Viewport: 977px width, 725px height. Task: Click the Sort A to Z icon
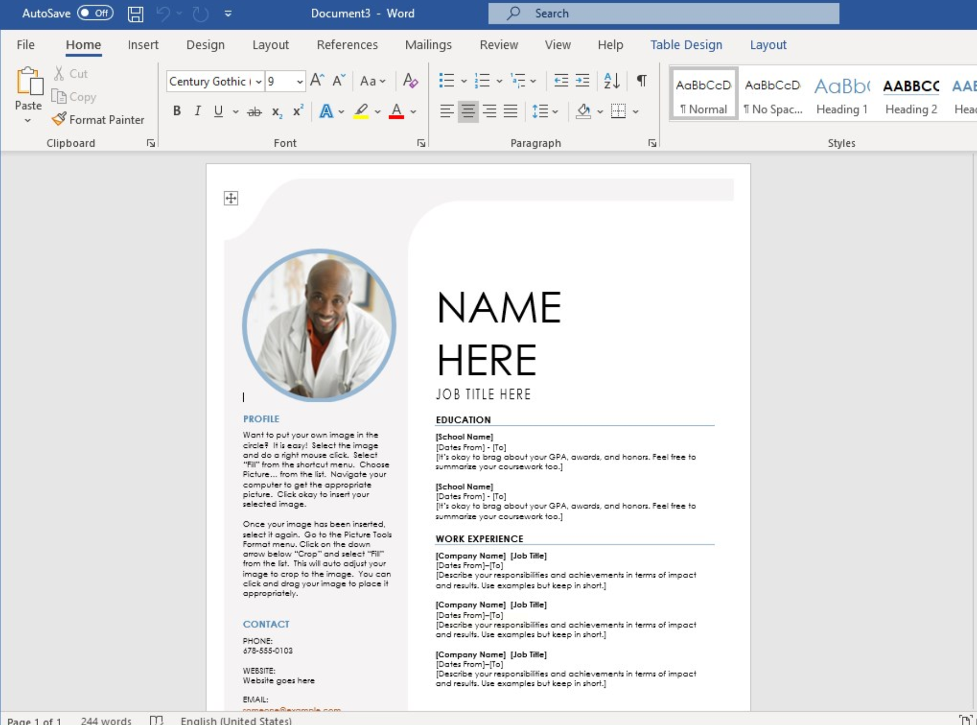coord(611,81)
